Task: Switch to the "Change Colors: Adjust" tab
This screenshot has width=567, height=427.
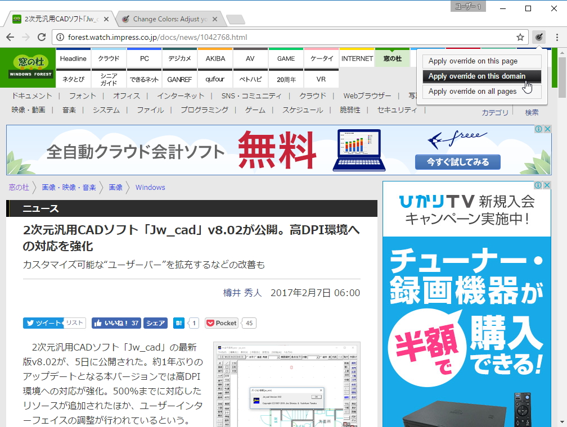Action: [168, 18]
